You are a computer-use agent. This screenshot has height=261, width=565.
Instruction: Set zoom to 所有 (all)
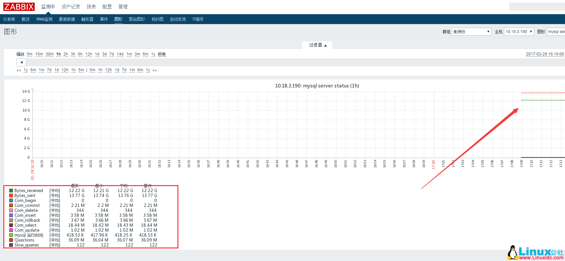point(162,54)
